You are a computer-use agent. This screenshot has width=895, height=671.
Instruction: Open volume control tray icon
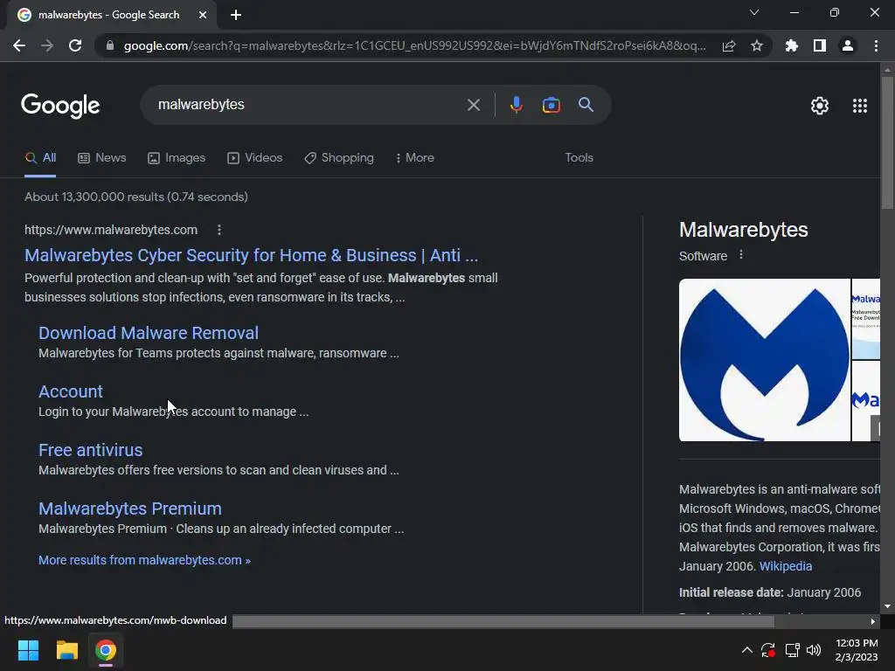(x=814, y=650)
